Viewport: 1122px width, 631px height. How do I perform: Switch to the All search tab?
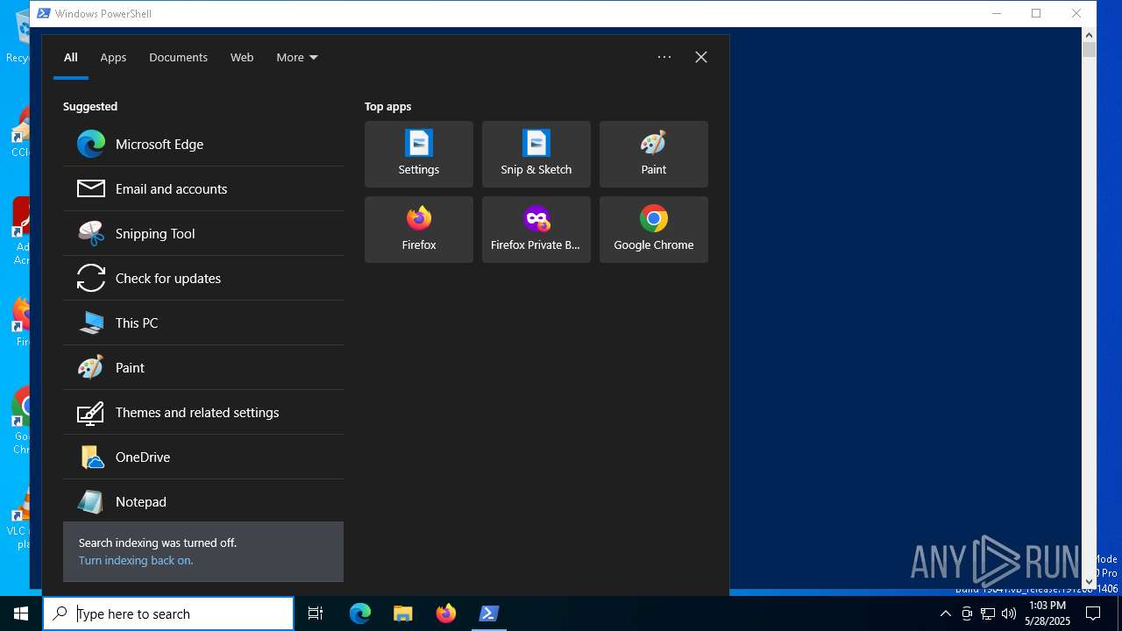71,57
